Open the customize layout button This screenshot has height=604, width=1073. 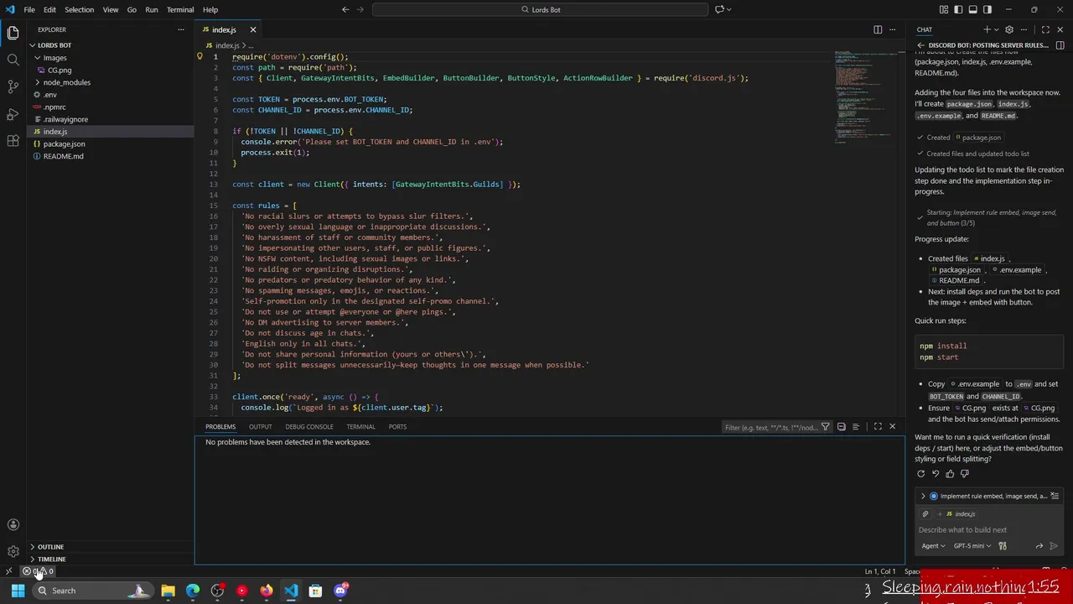pyautogui.click(x=944, y=9)
